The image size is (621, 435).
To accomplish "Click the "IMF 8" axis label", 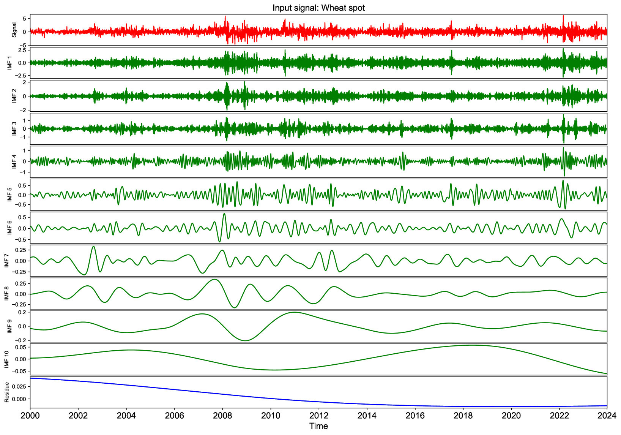I will pyautogui.click(x=7, y=293).
